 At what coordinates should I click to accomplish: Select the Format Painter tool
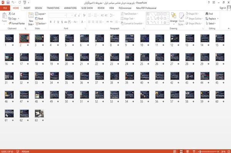(17, 23)
